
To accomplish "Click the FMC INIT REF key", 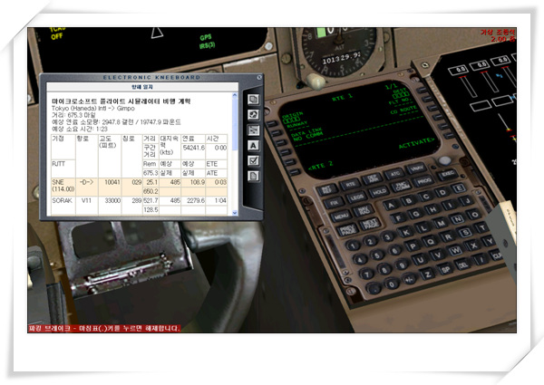I will pos(327,189).
